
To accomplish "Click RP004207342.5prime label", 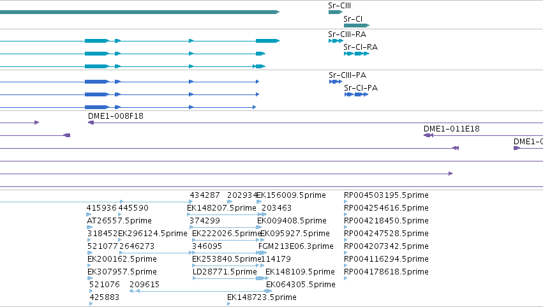I will click(x=386, y=246).
